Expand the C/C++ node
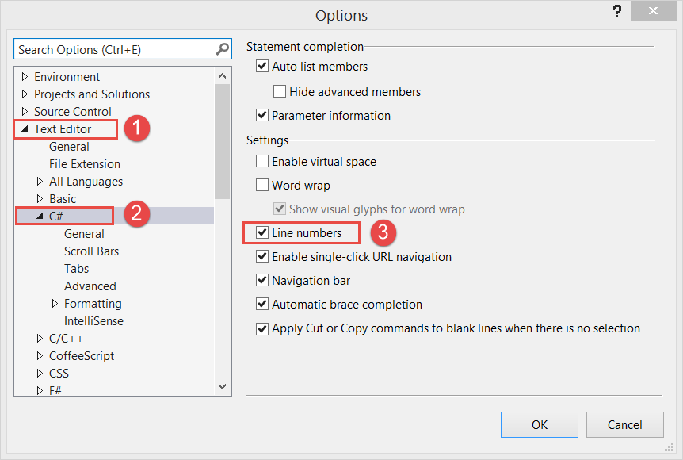 (40, 339)
